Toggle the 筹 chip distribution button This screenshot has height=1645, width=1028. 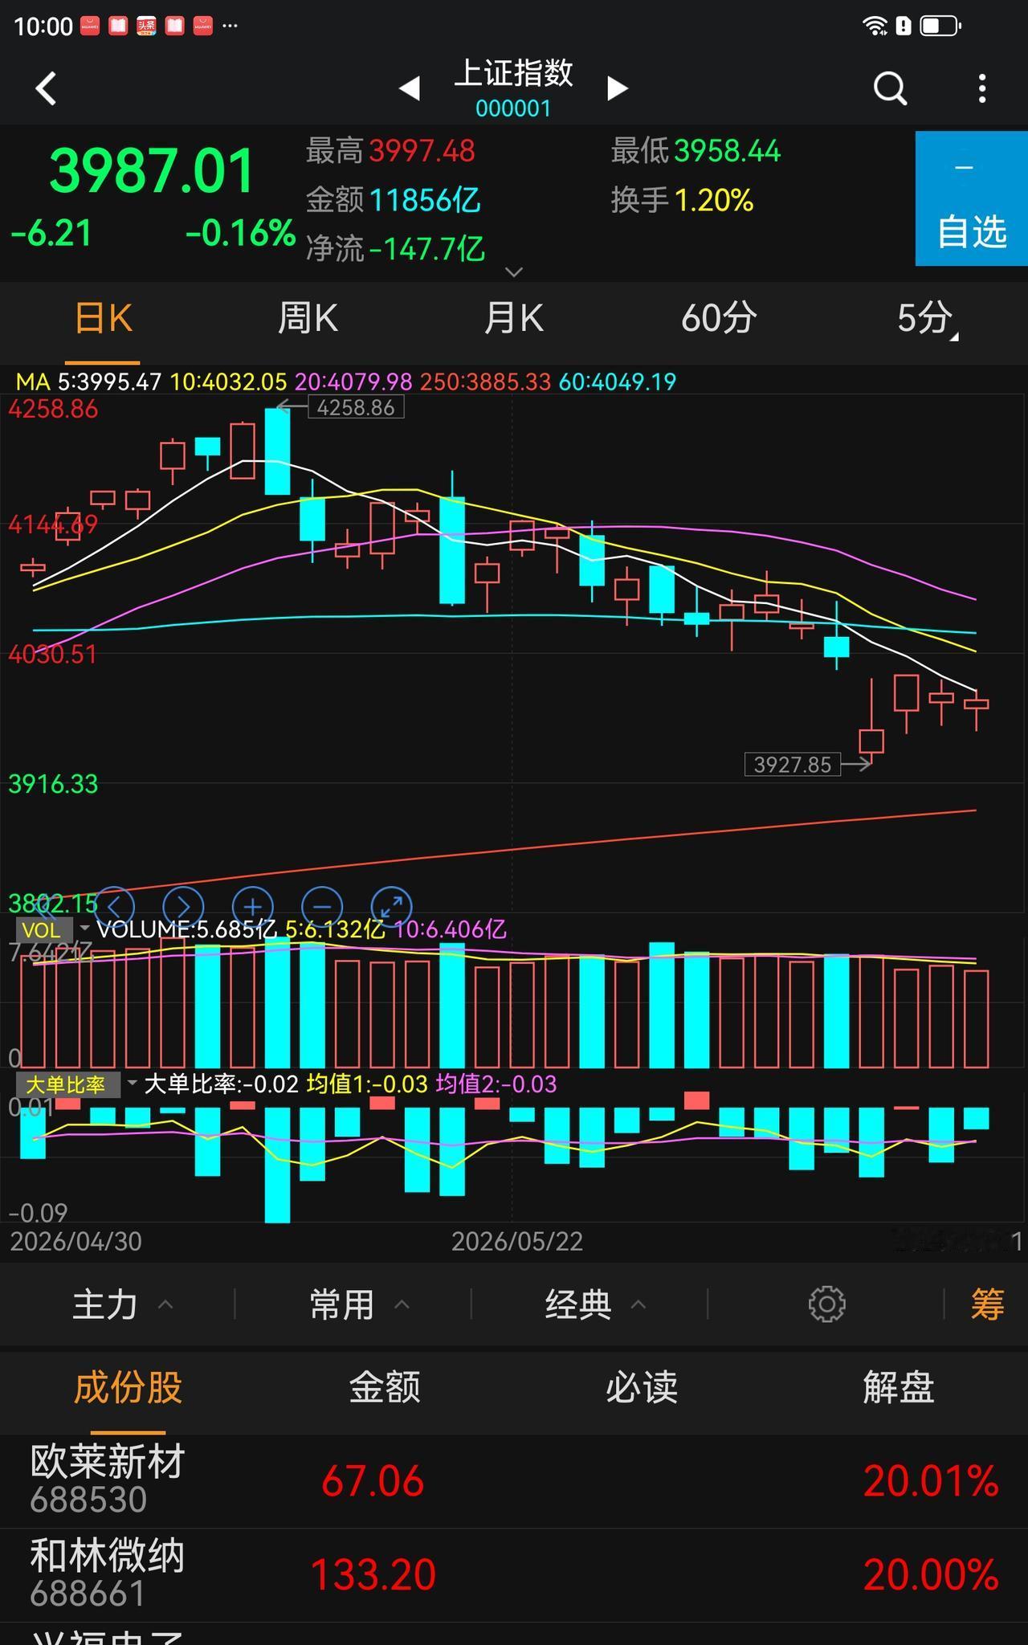[x=987, y=1304]
